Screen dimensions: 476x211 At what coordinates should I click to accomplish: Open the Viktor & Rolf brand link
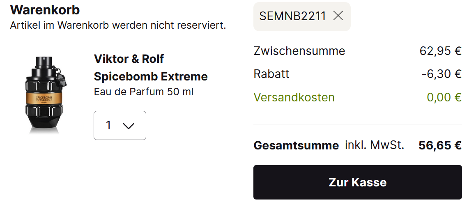[129, 59]
